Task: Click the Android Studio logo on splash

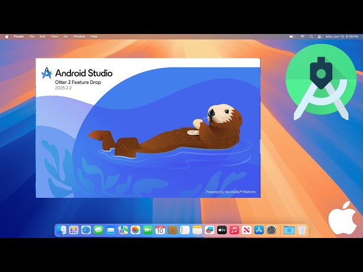Action: coord(47,73)
